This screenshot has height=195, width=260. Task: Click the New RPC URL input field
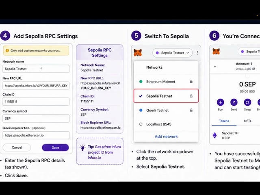36,86
